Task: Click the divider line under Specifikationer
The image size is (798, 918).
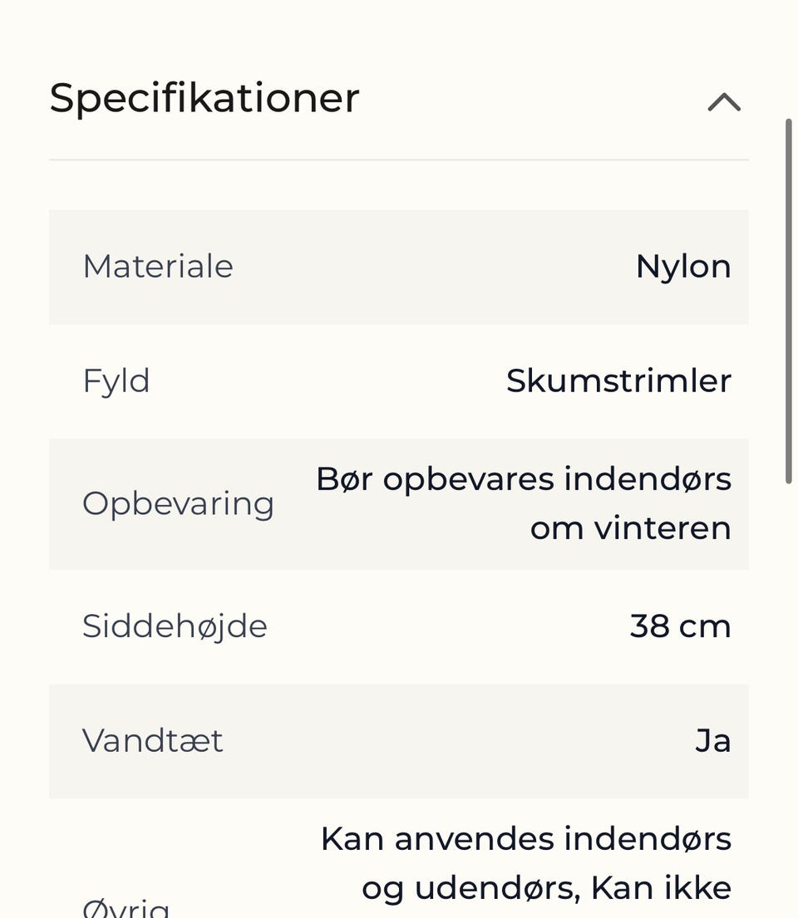Action: coord(399,159)
